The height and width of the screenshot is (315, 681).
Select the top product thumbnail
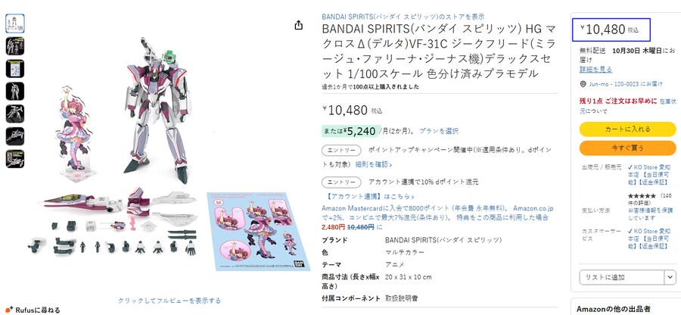(x=15, y=22)
